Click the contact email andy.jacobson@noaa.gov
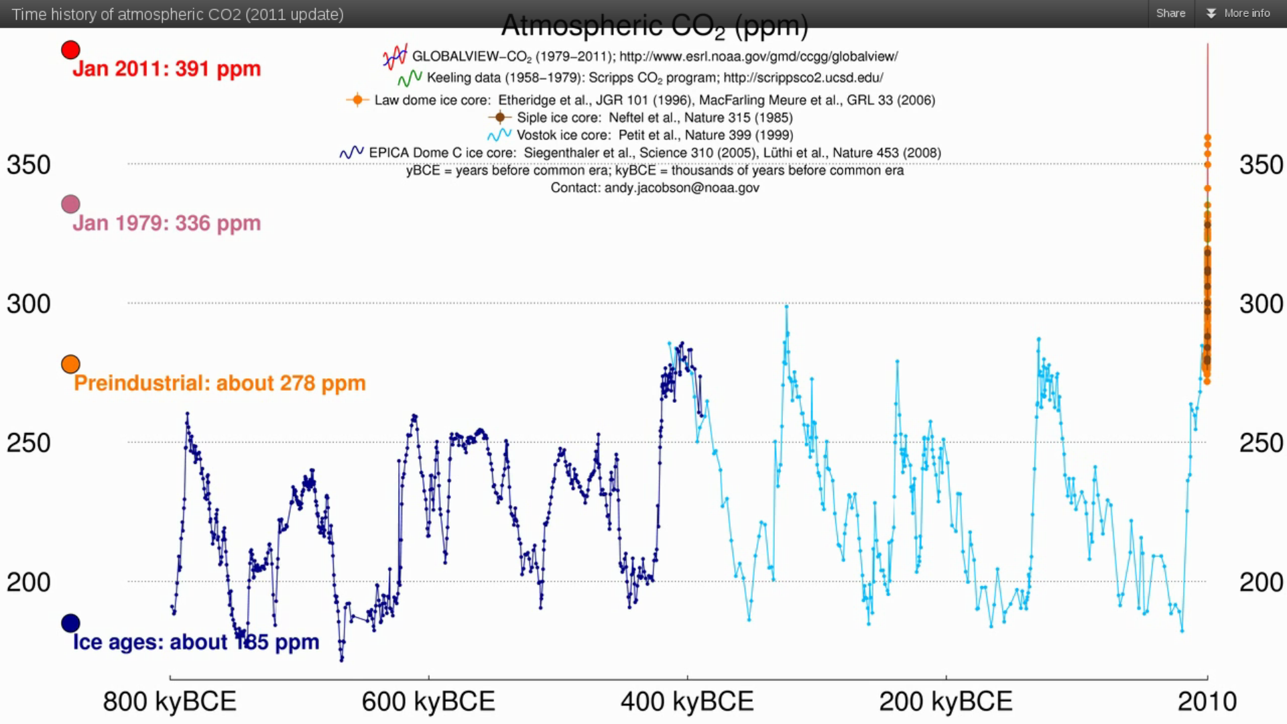 (682, 188)
